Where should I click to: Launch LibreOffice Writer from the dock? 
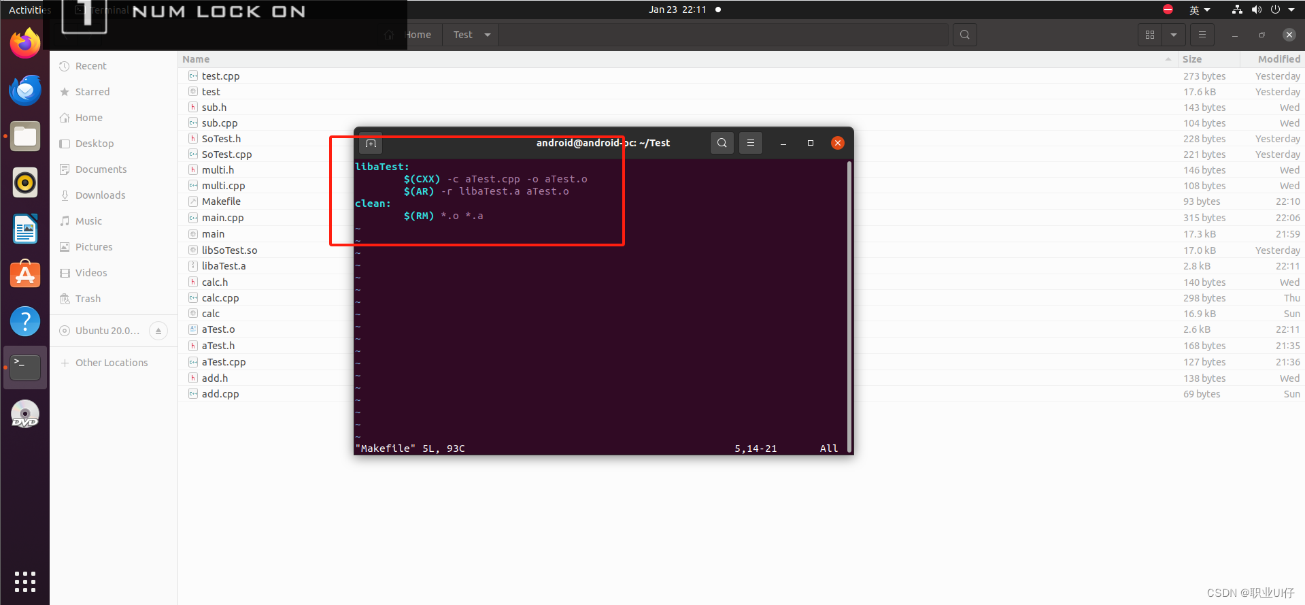coord(25,229)
